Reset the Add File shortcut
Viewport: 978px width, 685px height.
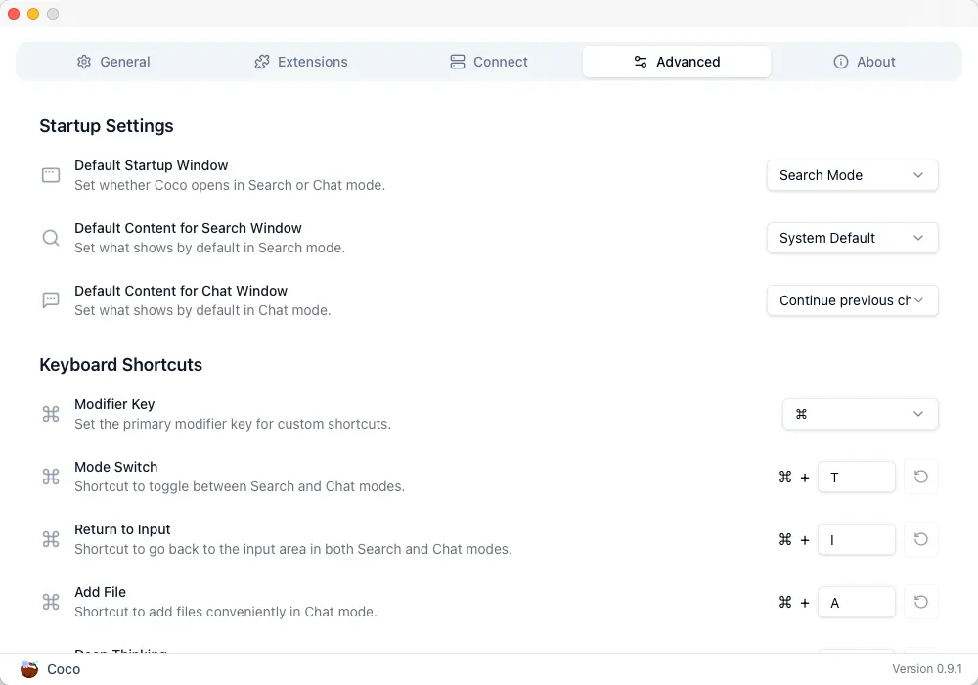tap(920, 602)
